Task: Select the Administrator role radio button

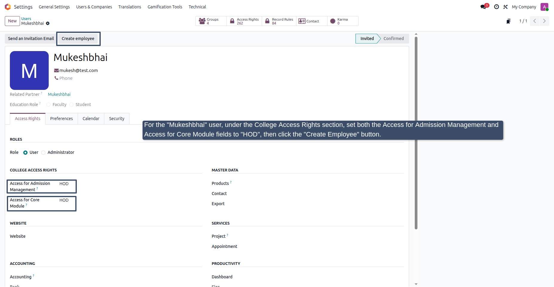Action: [x=43, y=153]
